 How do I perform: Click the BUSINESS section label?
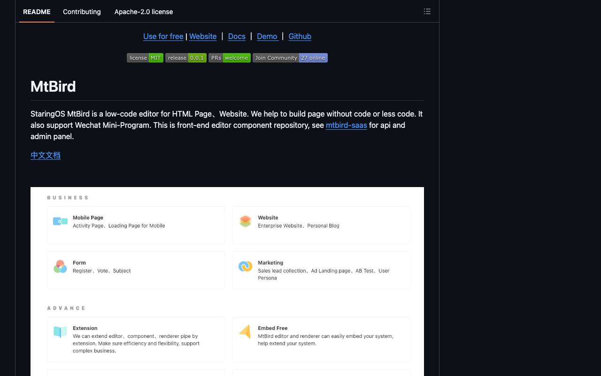coord(68,198)
